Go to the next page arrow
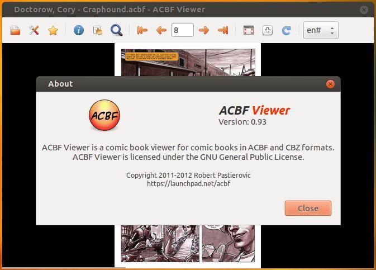 click(x=204, y=31)
